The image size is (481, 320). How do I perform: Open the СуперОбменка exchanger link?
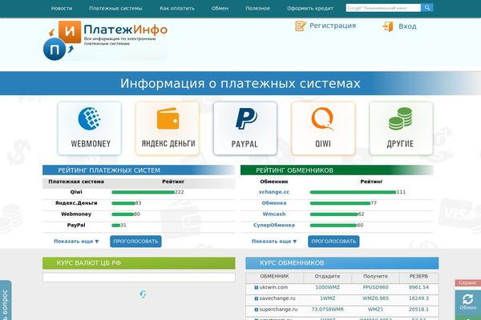pyautogui.click(x=274, y=225)
